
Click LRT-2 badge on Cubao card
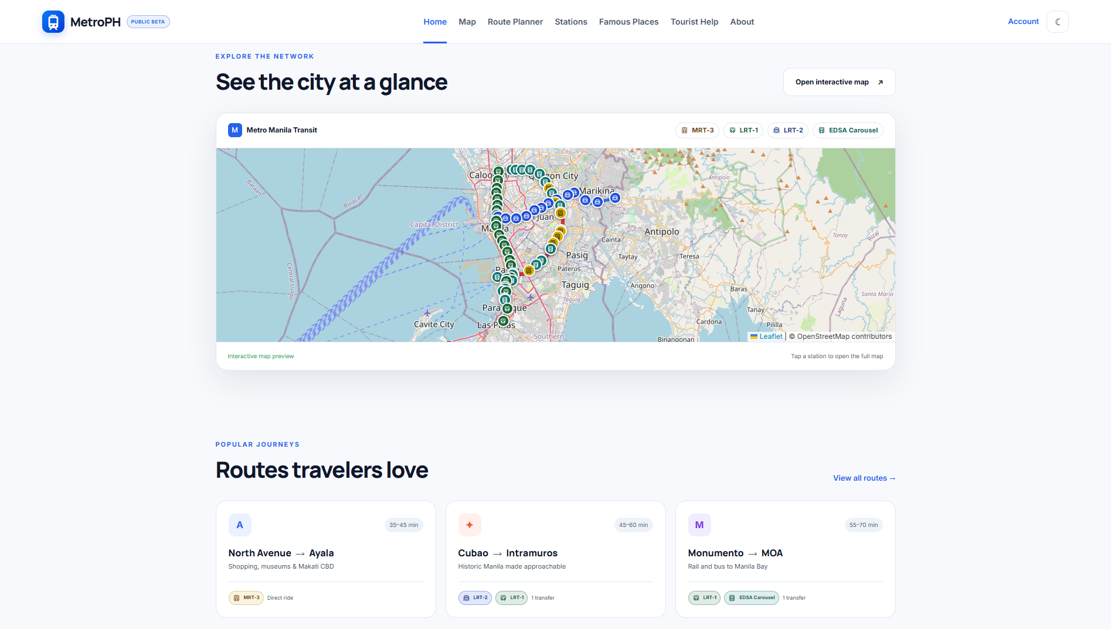point(475,598)
